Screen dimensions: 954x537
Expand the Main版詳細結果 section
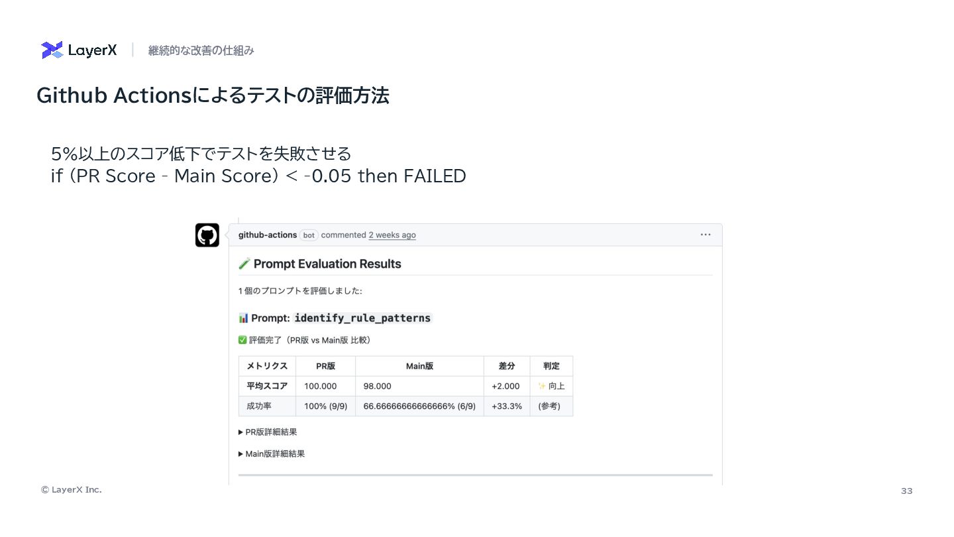click(x=272, y=454)
